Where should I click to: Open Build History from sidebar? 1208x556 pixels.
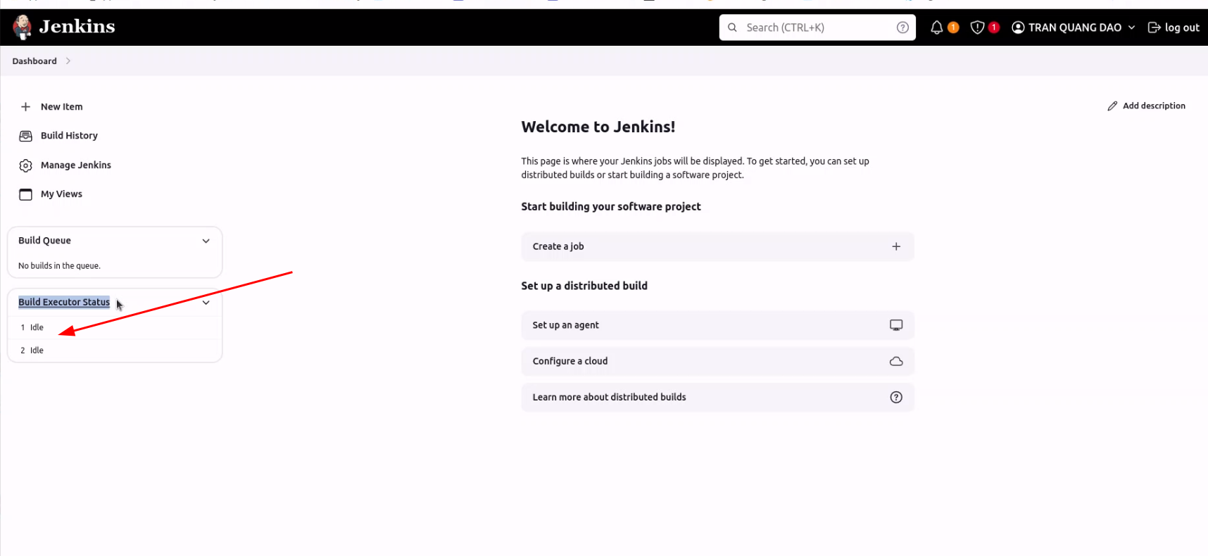tap(69, 136)
